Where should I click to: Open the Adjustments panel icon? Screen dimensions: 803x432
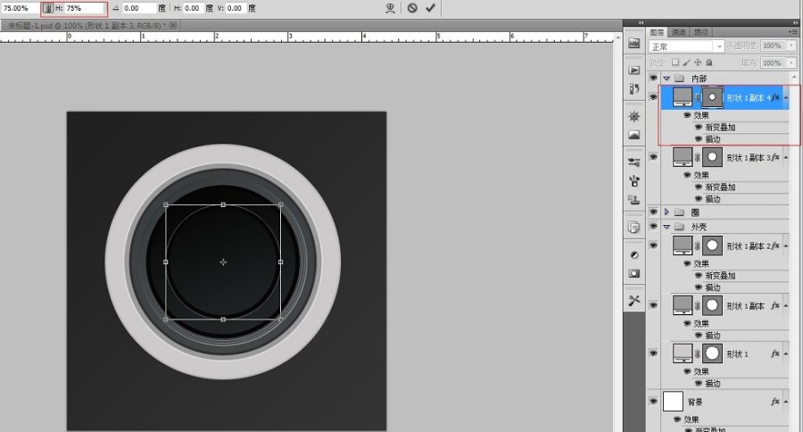pos(634,254)
